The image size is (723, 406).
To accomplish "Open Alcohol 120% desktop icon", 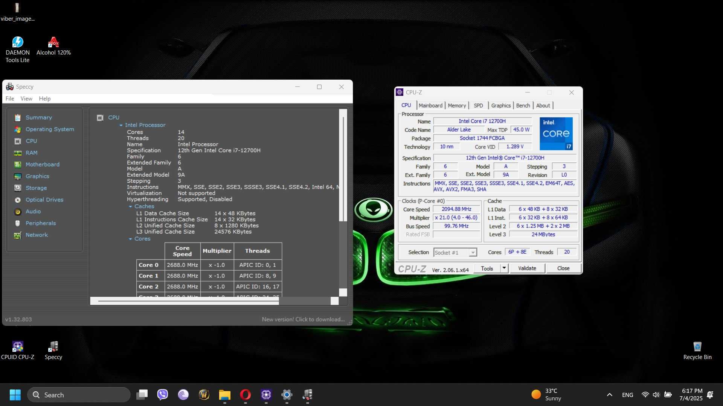I will [53, 46].
